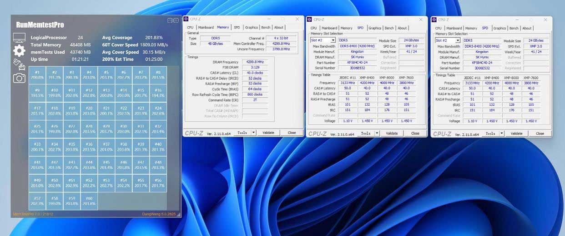This screenshot has height=236, width=565.
Task: Select CPU tab in right CPU-Z window
Action: tap(439, 28)
